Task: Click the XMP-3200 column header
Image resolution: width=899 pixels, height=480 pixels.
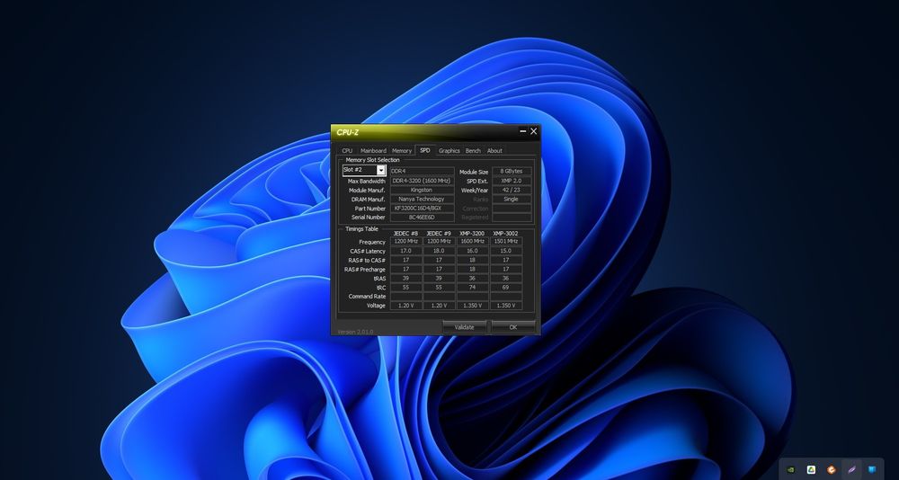Action: tap(472, 234)
